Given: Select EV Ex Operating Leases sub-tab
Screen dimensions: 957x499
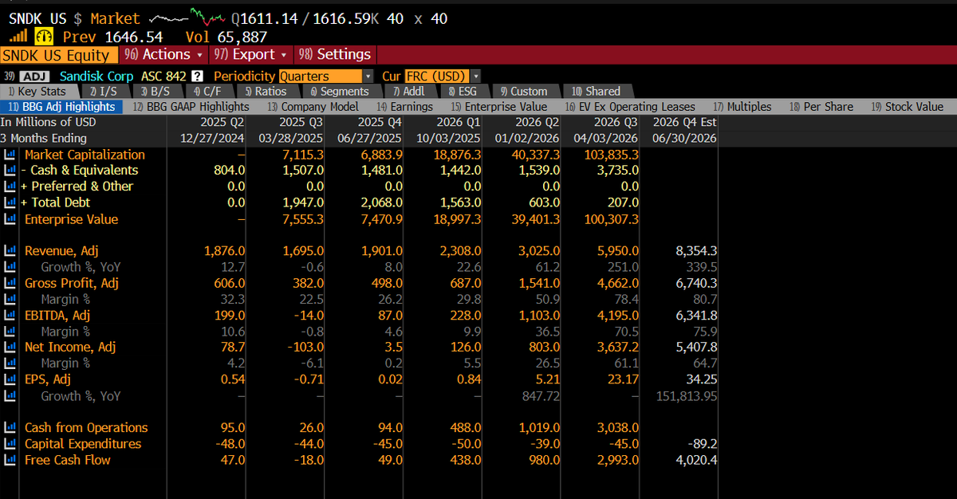Looking at the screenshot, I should pos(630,107).
